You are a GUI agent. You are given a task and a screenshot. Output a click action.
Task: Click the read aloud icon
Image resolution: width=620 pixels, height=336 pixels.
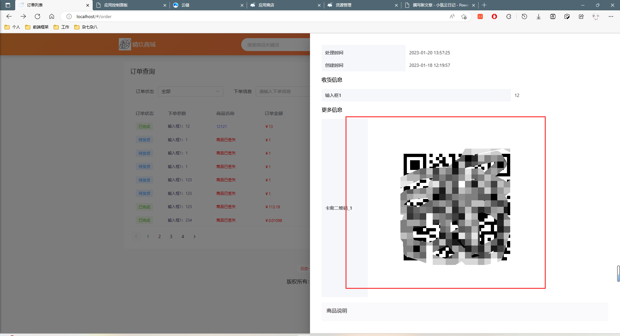click(452, 16)
